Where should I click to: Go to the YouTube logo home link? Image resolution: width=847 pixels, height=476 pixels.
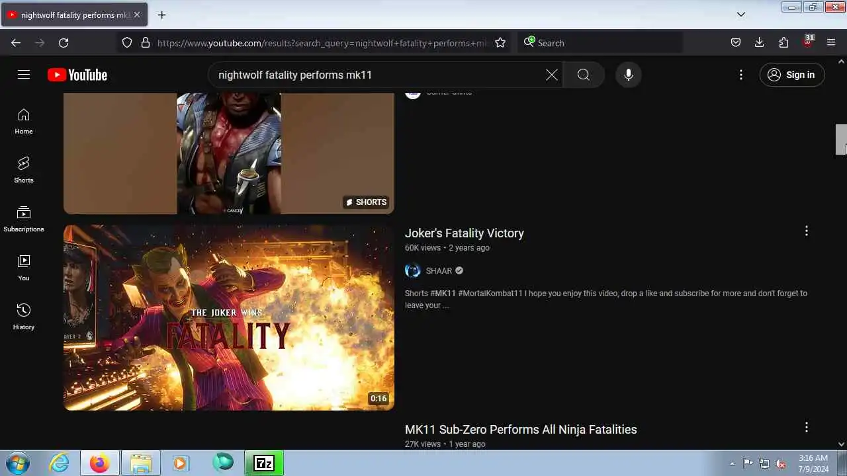[x=77, y=75]
